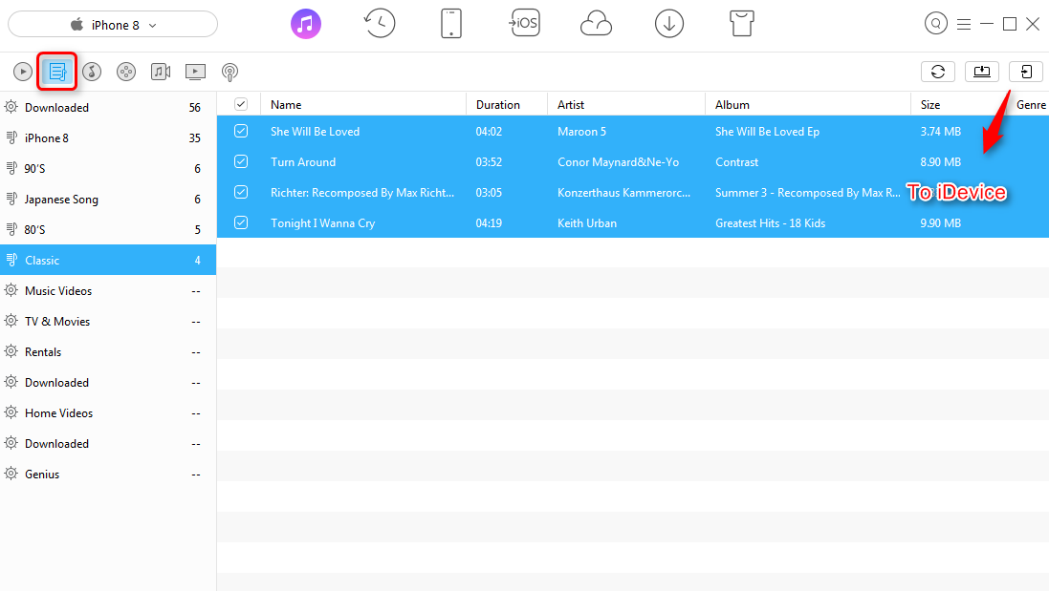Open the Music Videos smart playlist
This screenshot has width=1049, height=591.
pyautogui.click(x=108, y=290)
